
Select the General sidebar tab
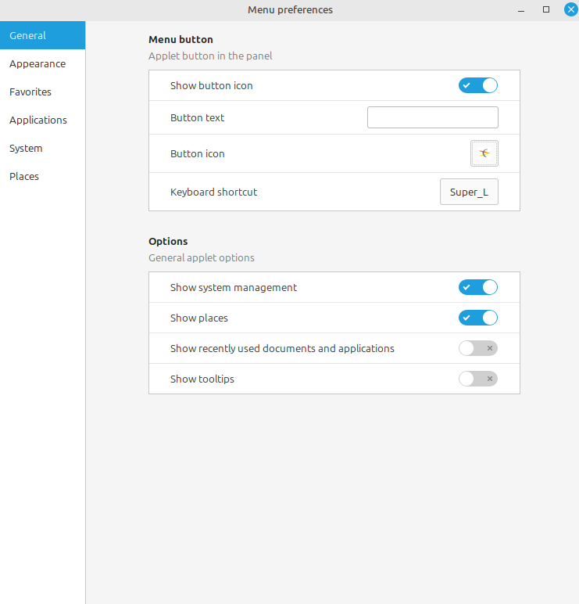(x=42, y=35)
